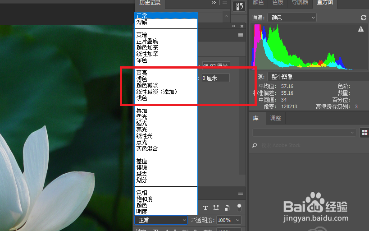Choose 线性加深 blend mode
This screenshot has height=231, width=369.
point(166,54)
